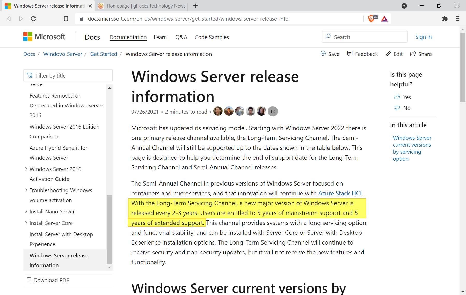Screen dimensions: 466x295
Task: Expand the Install Server Core chevron
Action: 26,223
